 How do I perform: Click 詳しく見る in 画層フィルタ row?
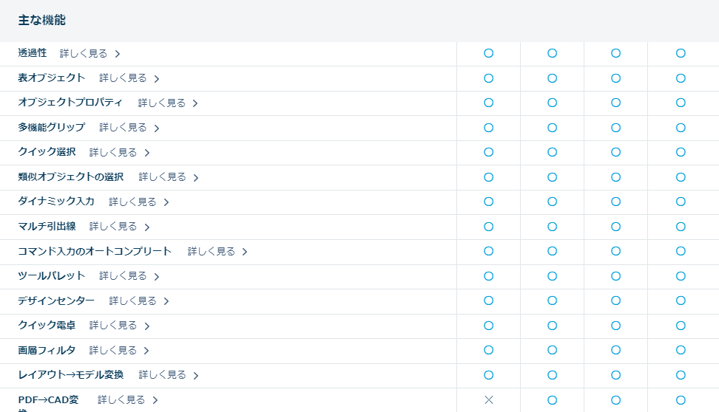pos(112,350)
